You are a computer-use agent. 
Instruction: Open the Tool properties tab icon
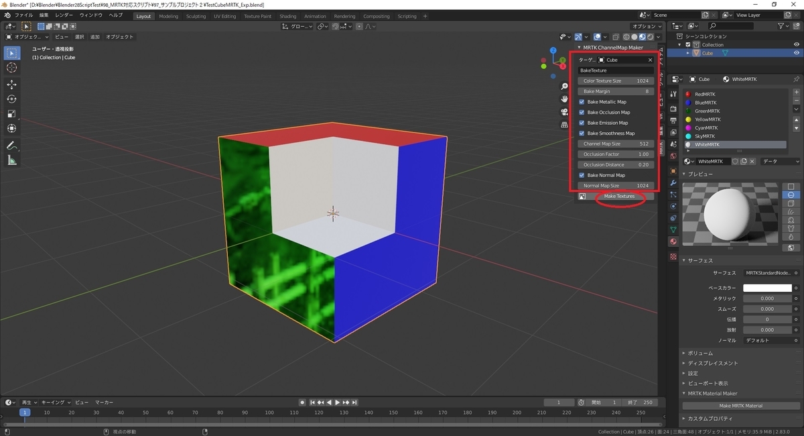(x=673, y=94)
